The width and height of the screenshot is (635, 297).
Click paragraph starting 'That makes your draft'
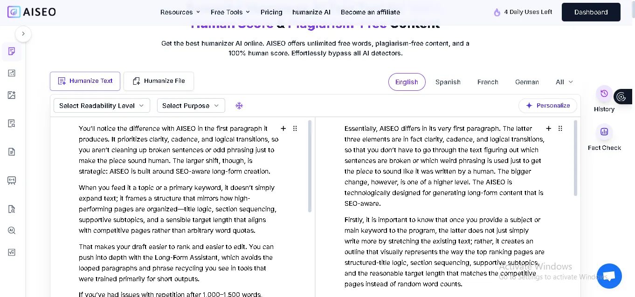[176, 263]
